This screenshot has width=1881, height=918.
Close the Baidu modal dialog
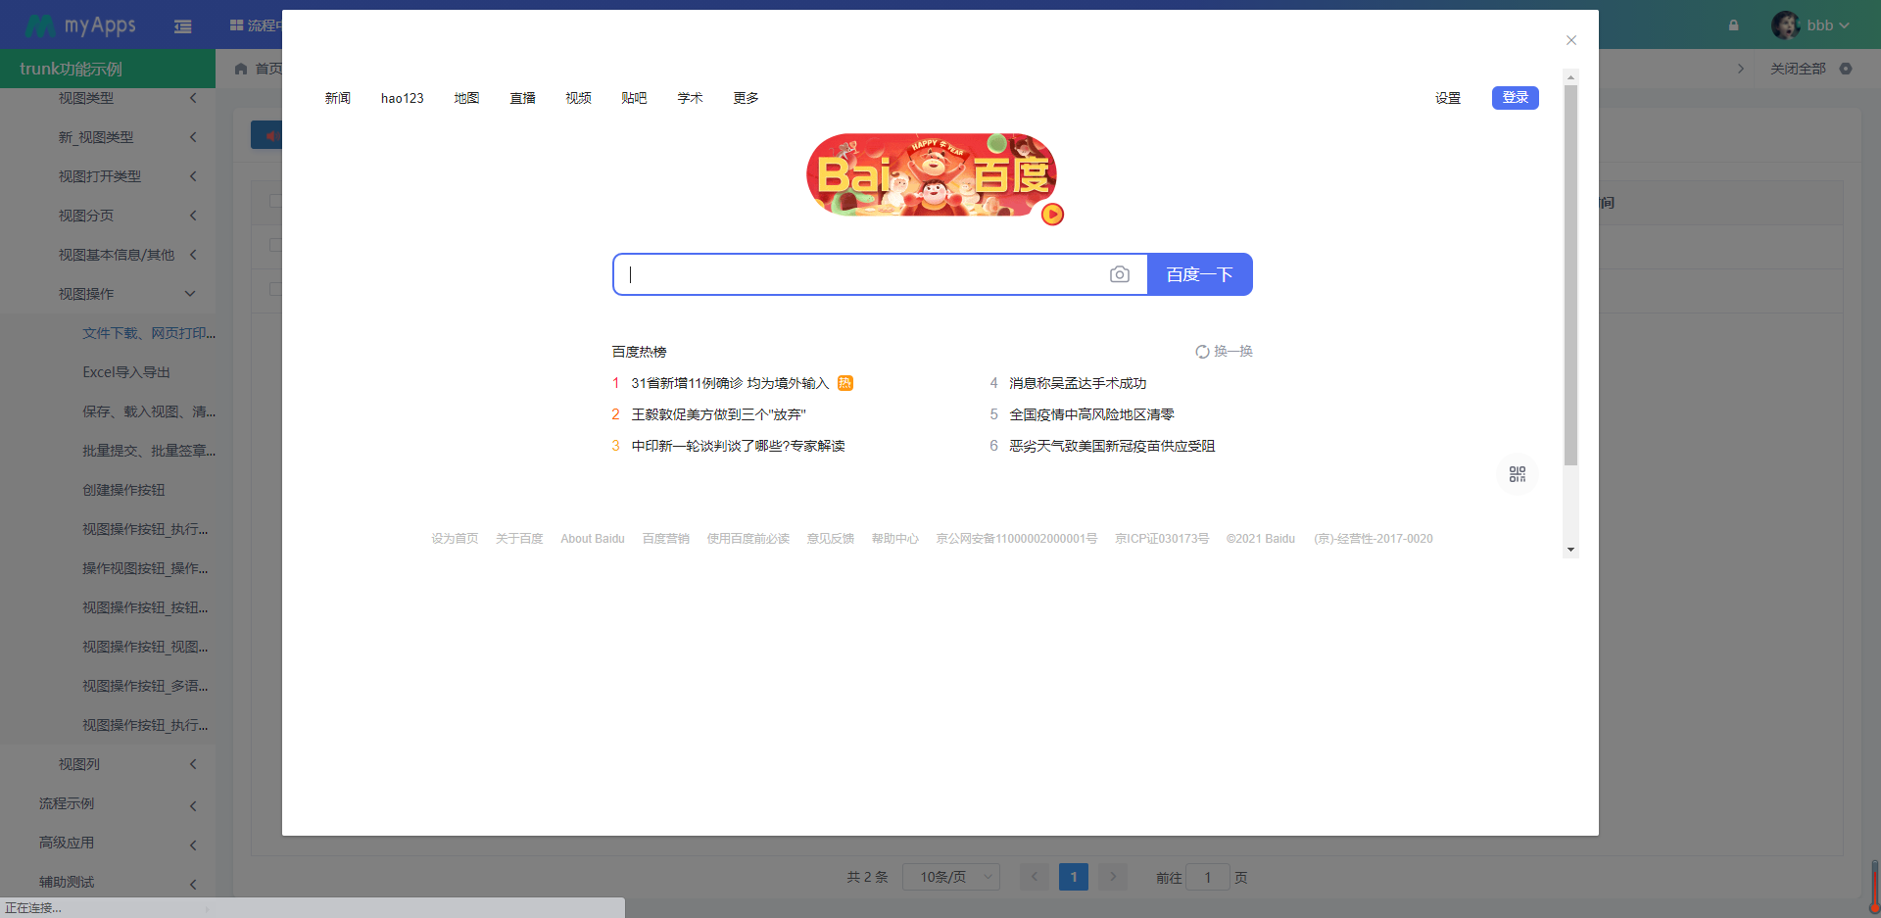[x=1571, y=40]
